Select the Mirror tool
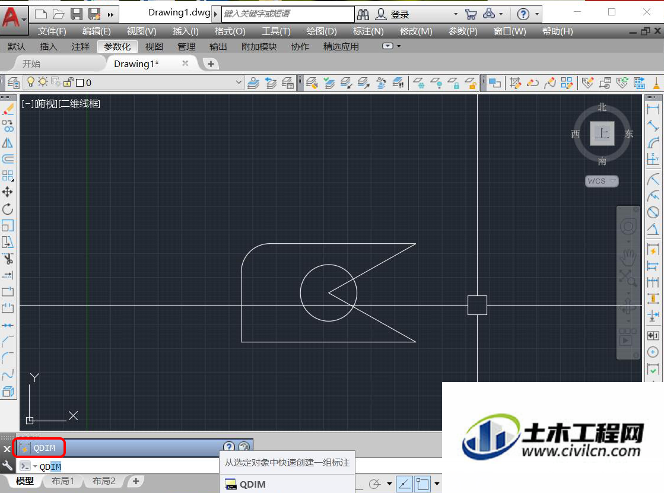Screen dimensions: 664x493 [8, 143]
